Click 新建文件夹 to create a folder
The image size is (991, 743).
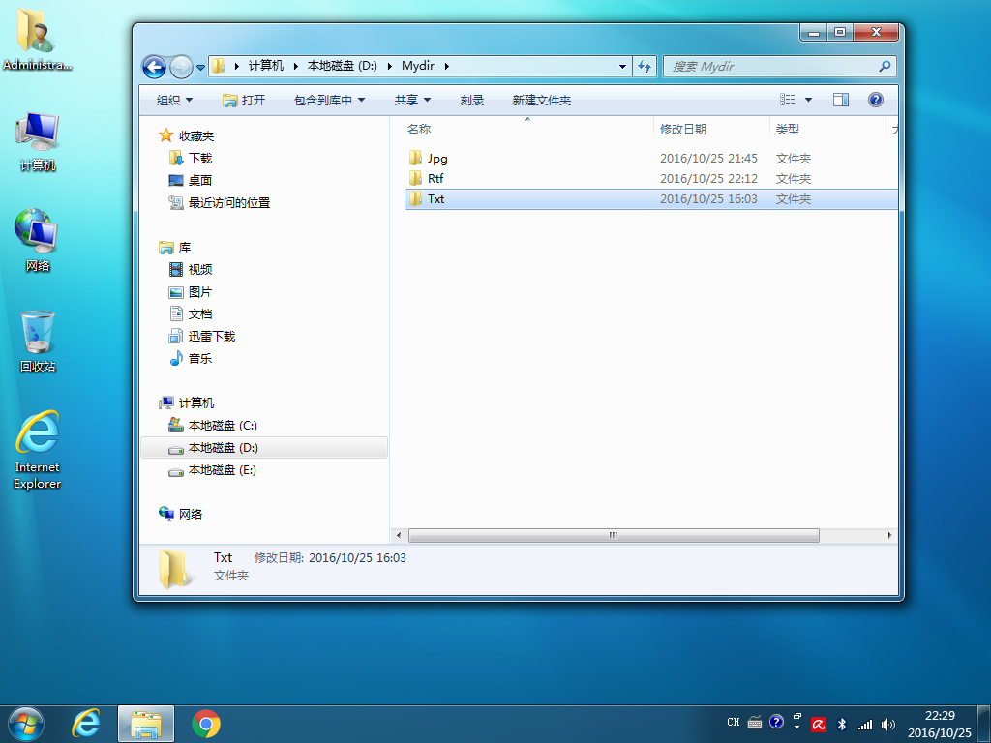coord(542,100)
